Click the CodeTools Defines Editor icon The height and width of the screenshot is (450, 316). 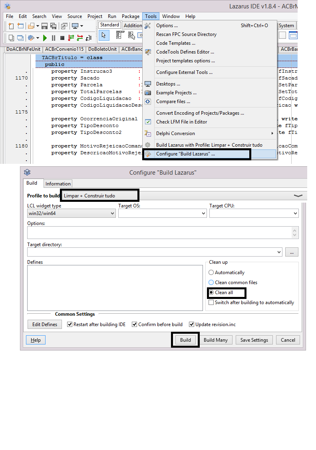pos(148,52)
